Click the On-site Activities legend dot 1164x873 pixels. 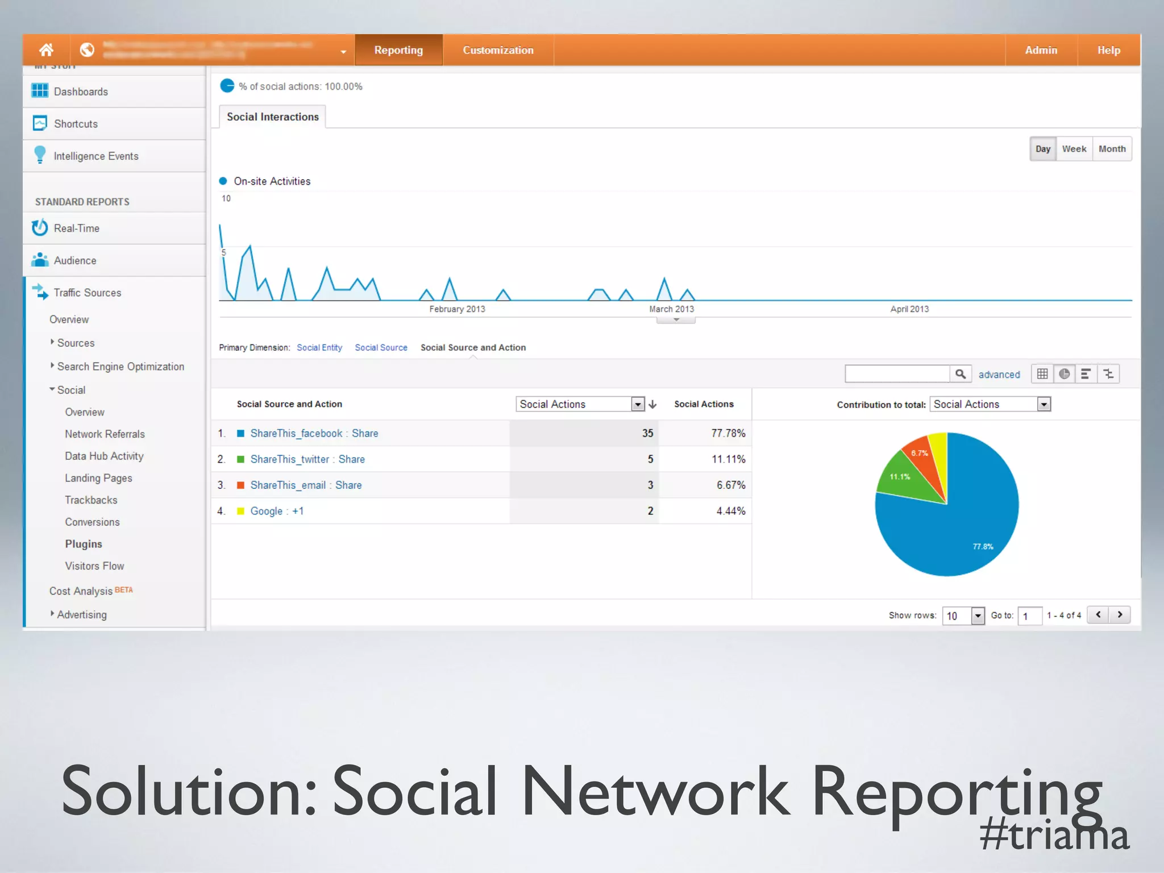(223, 181)
